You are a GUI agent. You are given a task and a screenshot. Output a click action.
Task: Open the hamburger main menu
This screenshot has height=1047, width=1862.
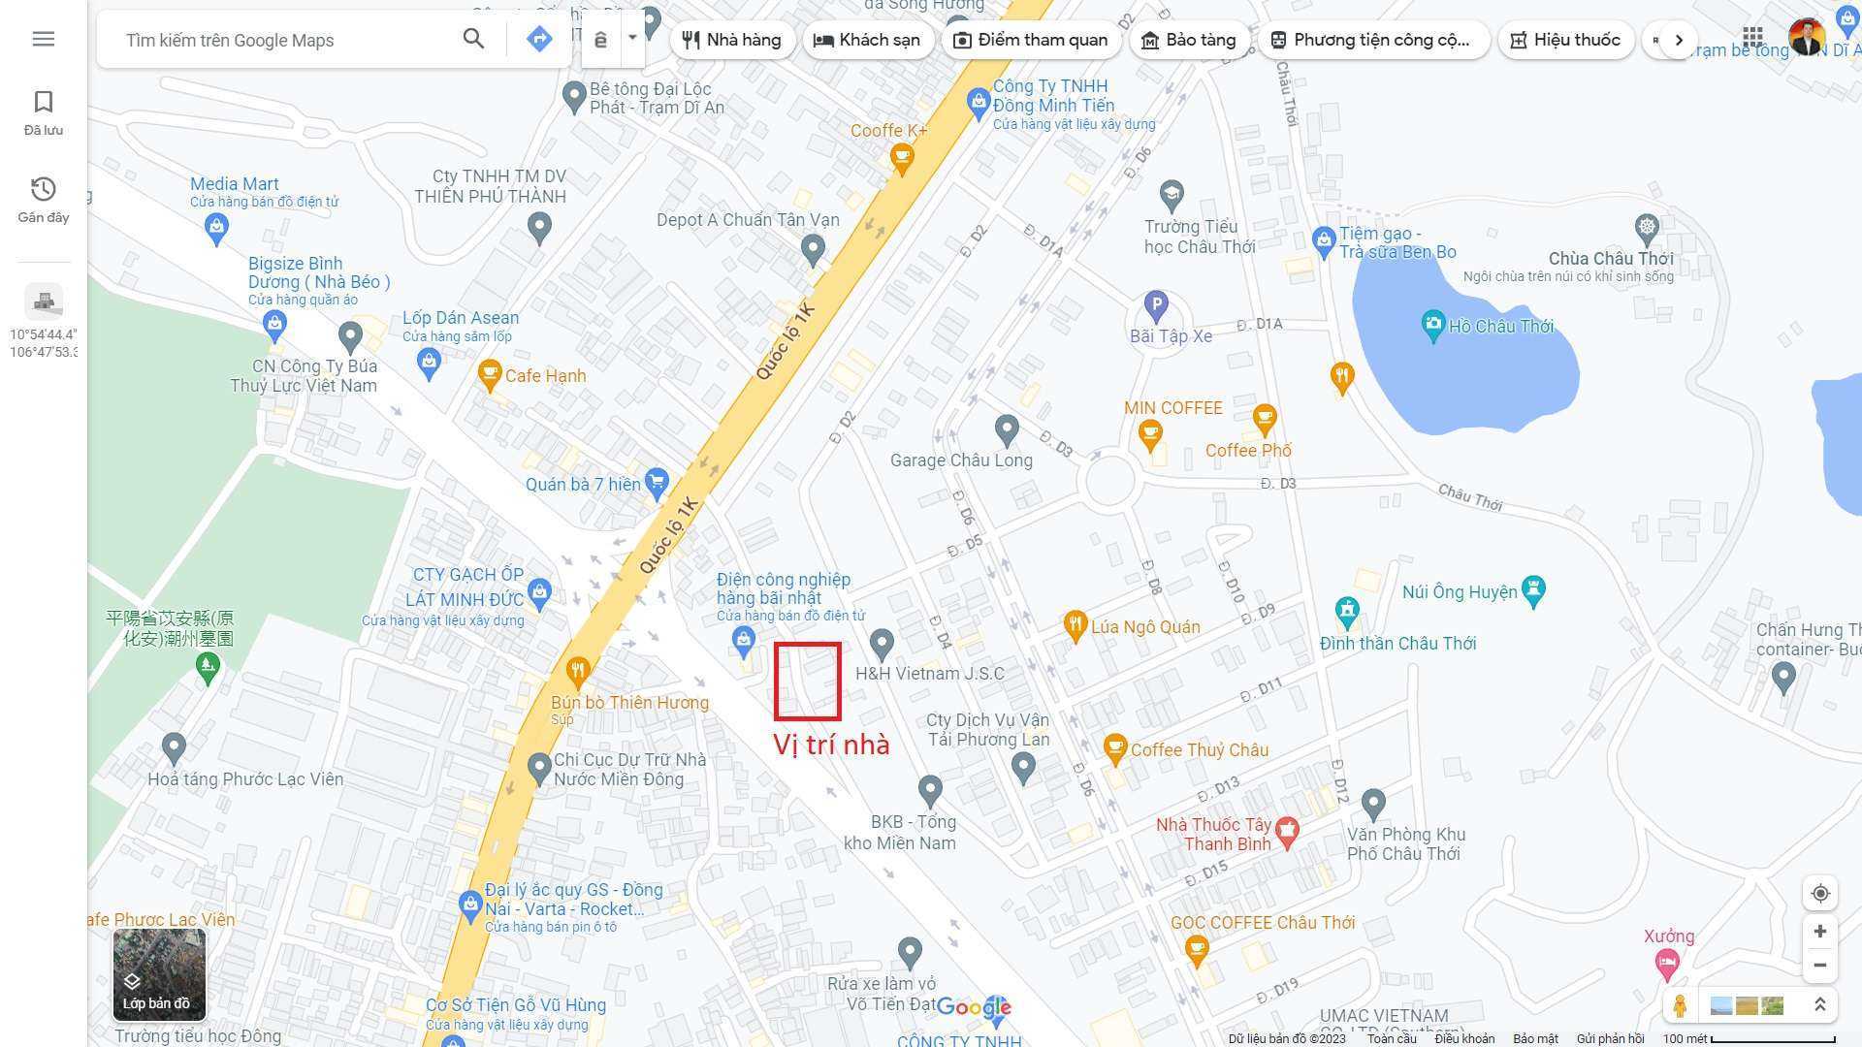(44, 39)
